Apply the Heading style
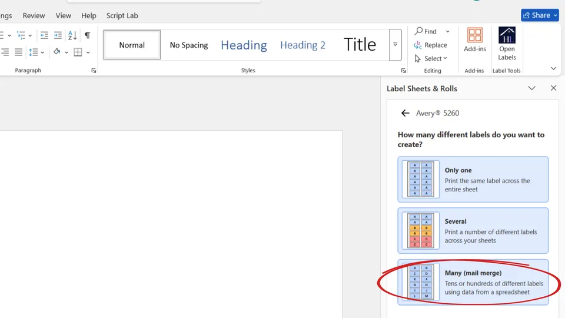This screenshot has width=565, height=318. pyautogui.click(x=244, y=45)
